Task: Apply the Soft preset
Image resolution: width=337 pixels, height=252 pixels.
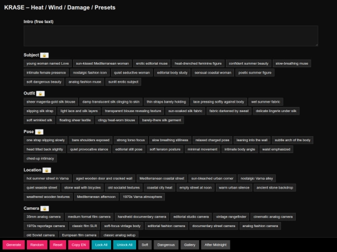Action: pos(145,245)
